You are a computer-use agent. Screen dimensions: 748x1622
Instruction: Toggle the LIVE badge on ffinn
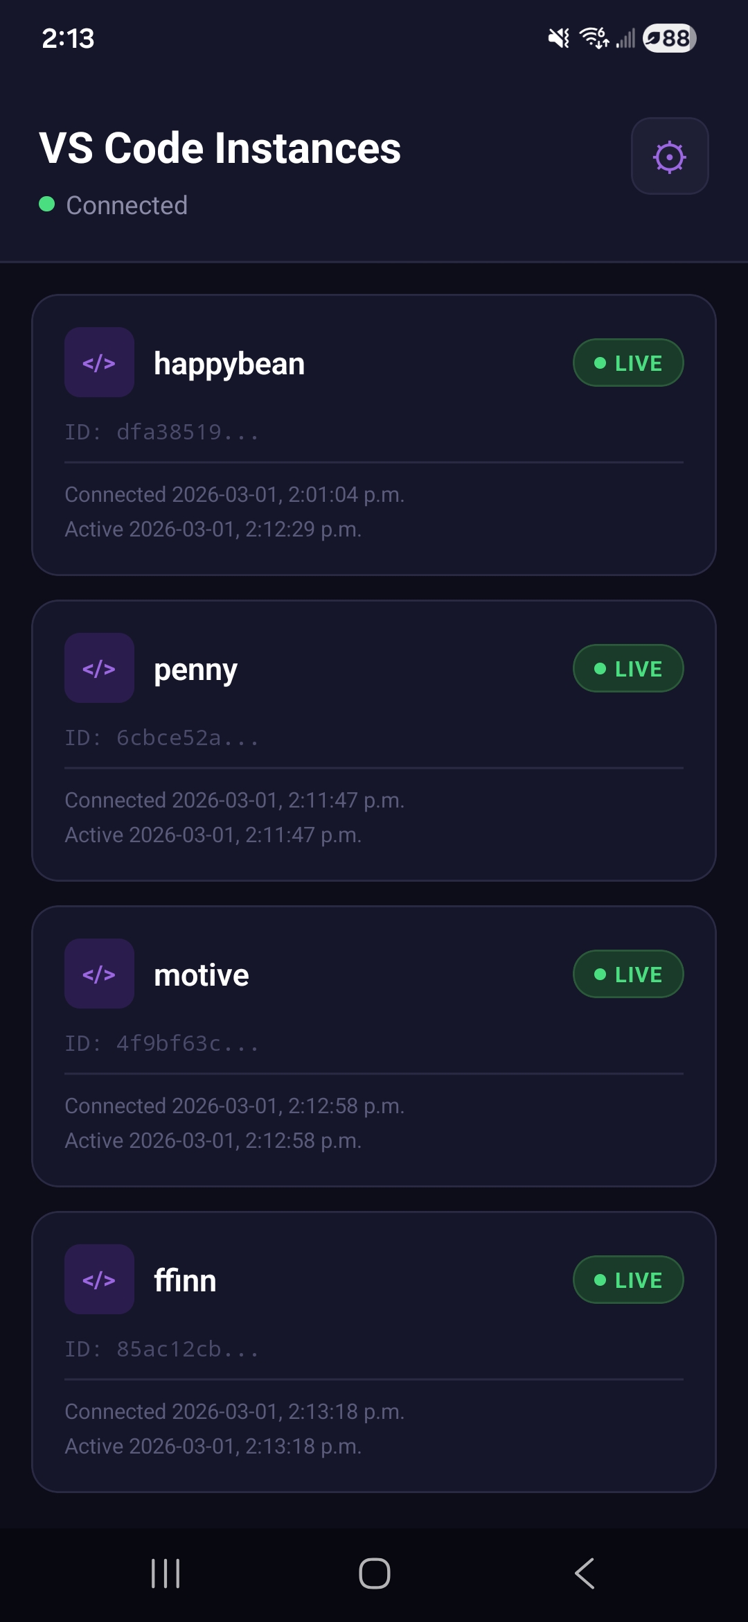click(x=627, y=1280)
